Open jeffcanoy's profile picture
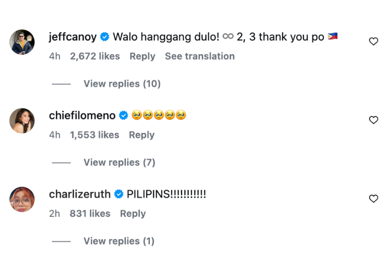The width and height of the screenshot is (387, 275). coord(22,42)
